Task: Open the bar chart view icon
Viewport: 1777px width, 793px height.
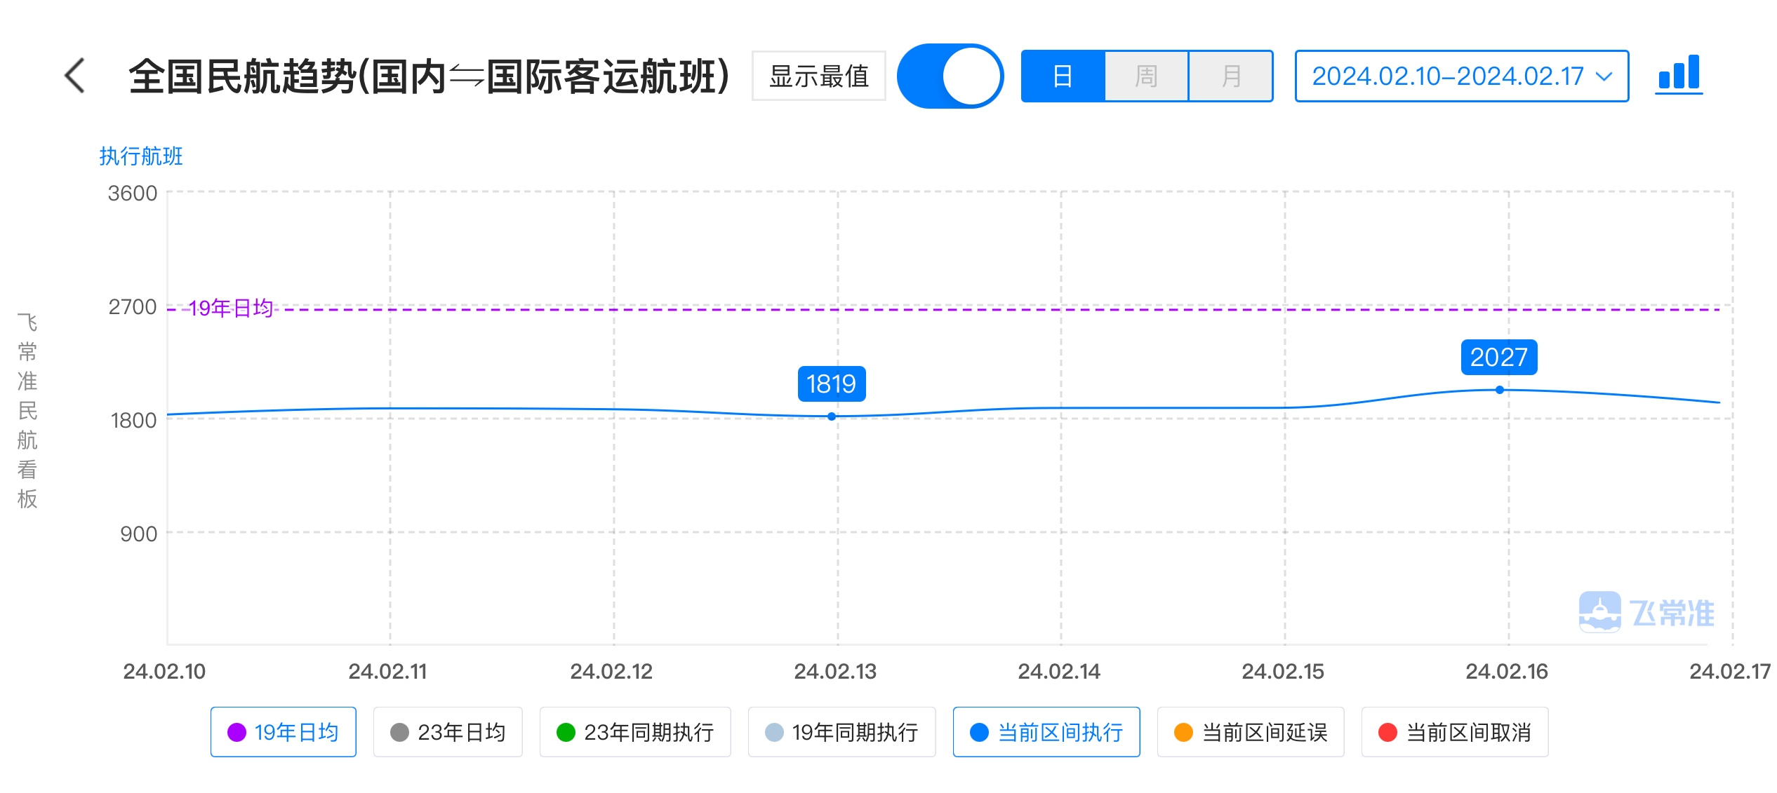Action: [1679, 74]
